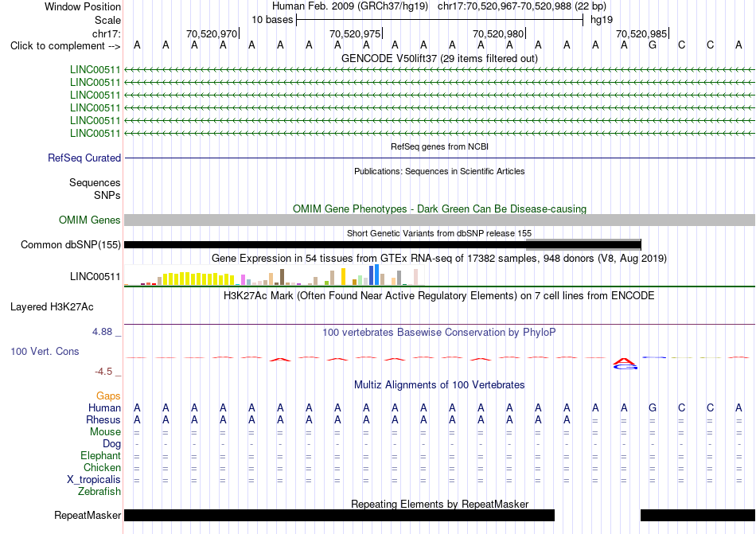Select the 'Mouse' species label
Screen dimensions: 756x534
105,432
